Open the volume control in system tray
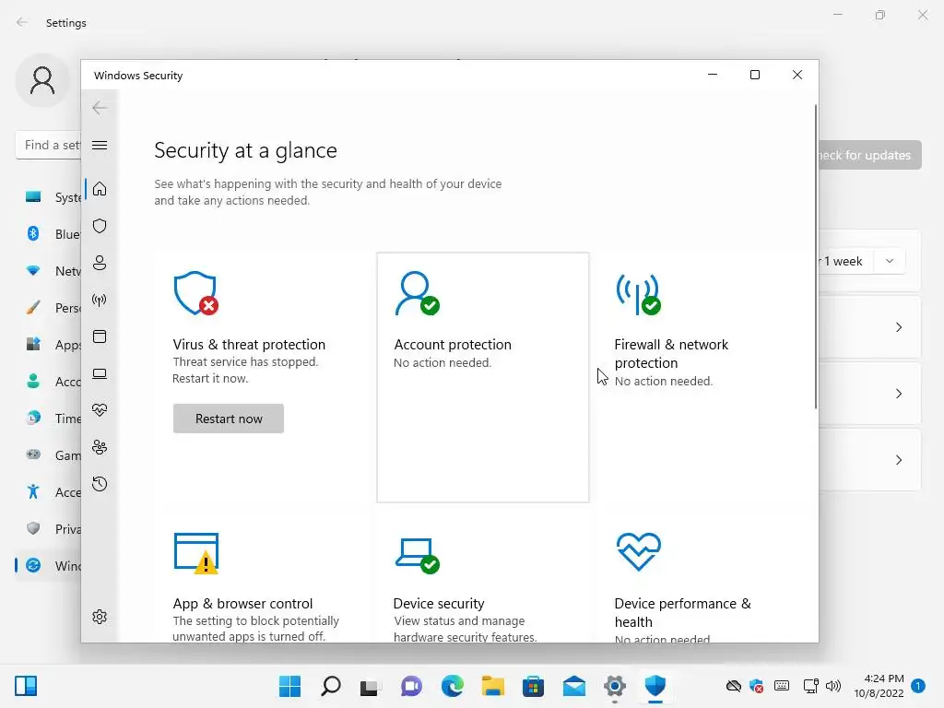 pos(833,686)
